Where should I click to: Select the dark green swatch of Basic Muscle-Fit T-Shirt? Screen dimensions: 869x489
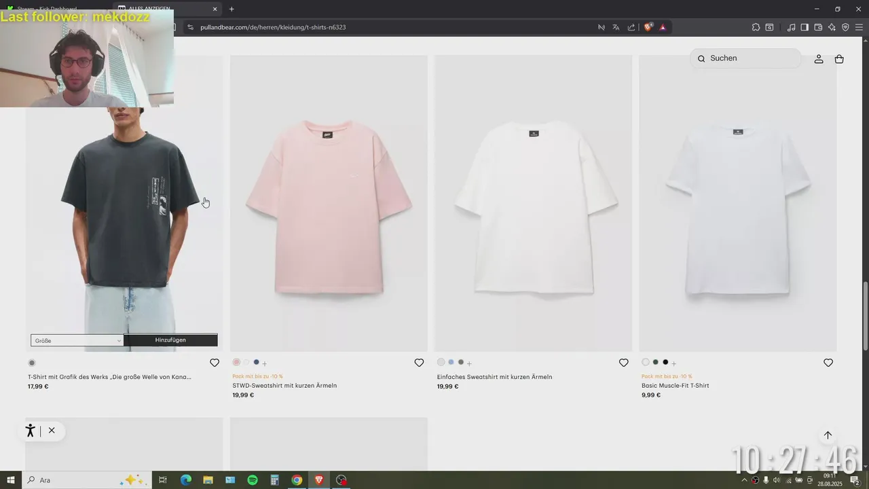click(656, 363)
